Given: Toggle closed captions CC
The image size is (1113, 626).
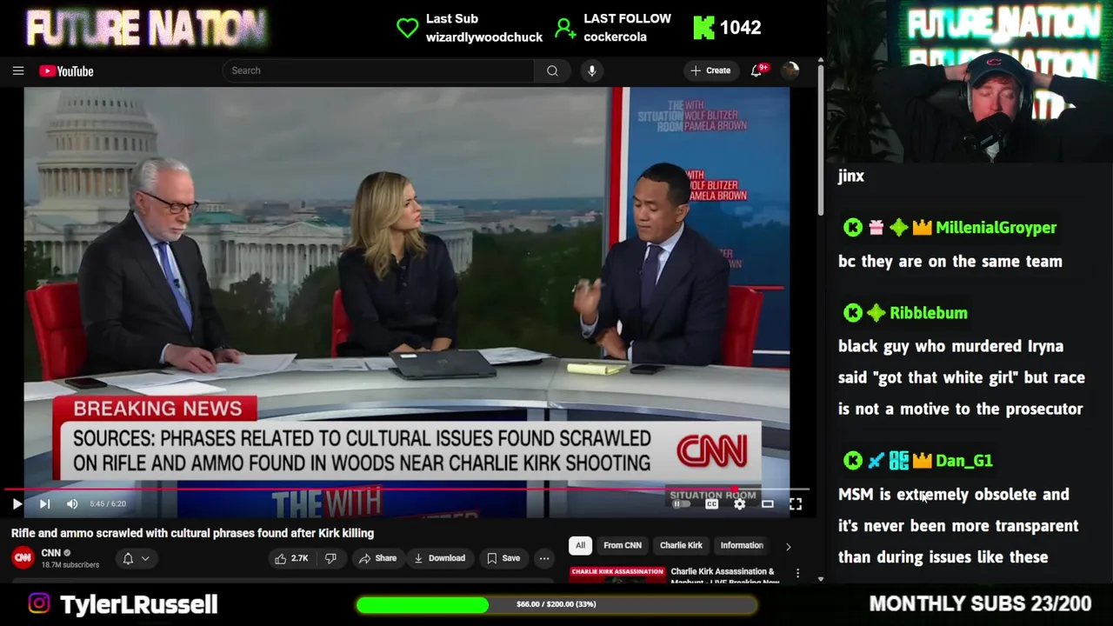Looking at the screenshot, I should coord(711,503).
